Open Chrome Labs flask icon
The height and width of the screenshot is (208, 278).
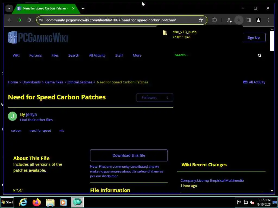[229, 20]
